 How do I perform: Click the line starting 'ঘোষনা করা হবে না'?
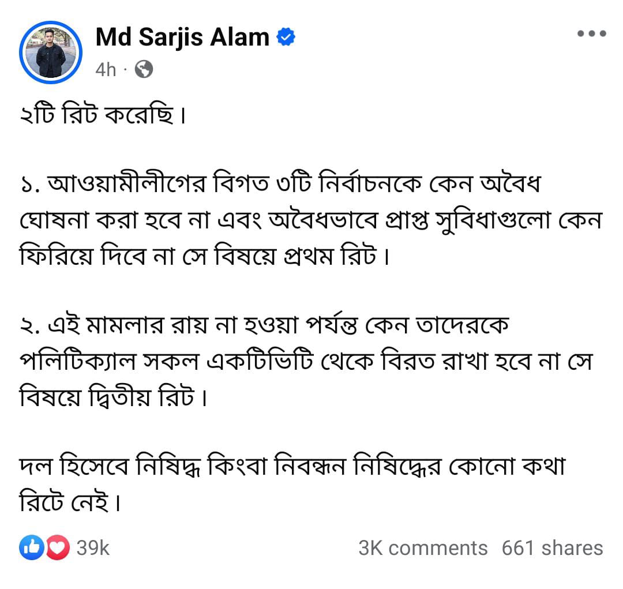(311, 220)
